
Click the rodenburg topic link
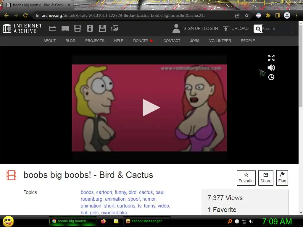click(91, 199)
